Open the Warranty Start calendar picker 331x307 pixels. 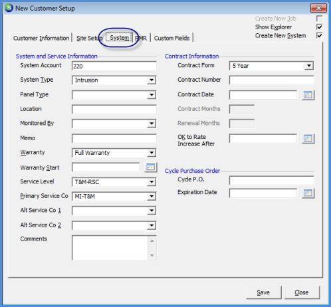[151, 167]
